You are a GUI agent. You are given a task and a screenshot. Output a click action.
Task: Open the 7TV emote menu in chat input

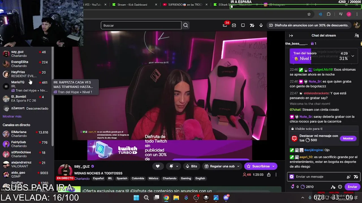pyautogui.click(x=356, y=177)
